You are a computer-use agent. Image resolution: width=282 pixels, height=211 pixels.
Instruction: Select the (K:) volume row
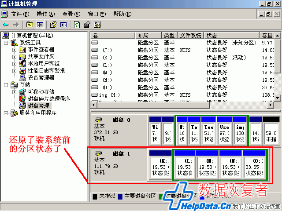(182, 58)
